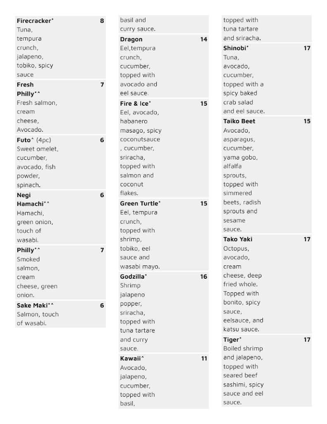Click the Firecracker roll title

(x=35, y=21)
